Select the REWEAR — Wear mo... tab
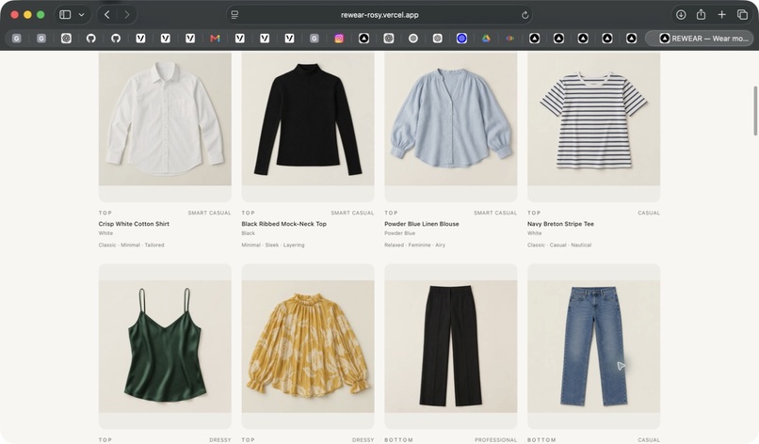Screen dimensions: 759x444 pyautogui.click(x=700, y=39)
